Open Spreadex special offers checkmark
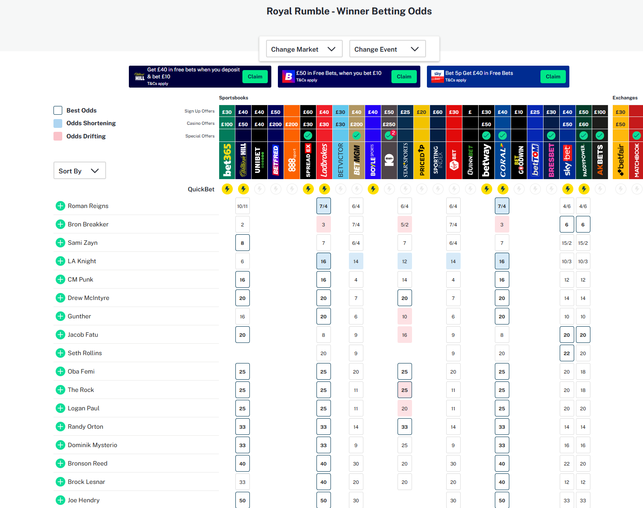Viewport: 643px width, 508px height. click(x=308, y=135)
